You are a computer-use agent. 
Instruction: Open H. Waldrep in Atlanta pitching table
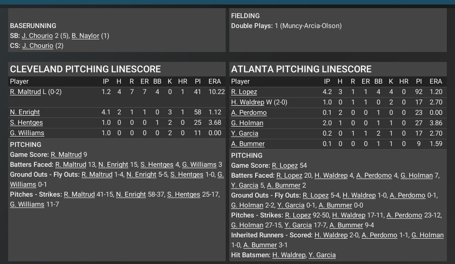[x=247, y=102]
